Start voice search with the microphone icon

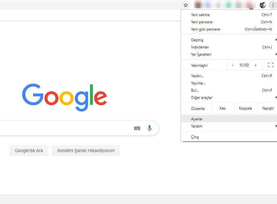[x=150, y=128]
